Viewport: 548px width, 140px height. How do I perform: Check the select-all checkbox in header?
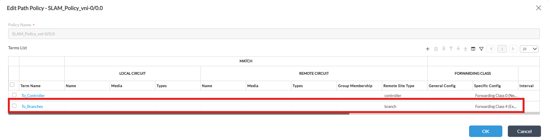(12, 85)
